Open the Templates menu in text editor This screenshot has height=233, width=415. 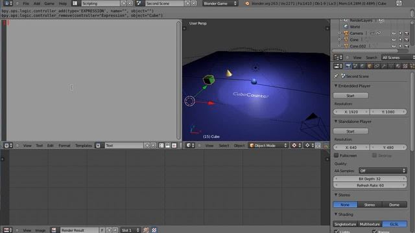coord(84,146)
